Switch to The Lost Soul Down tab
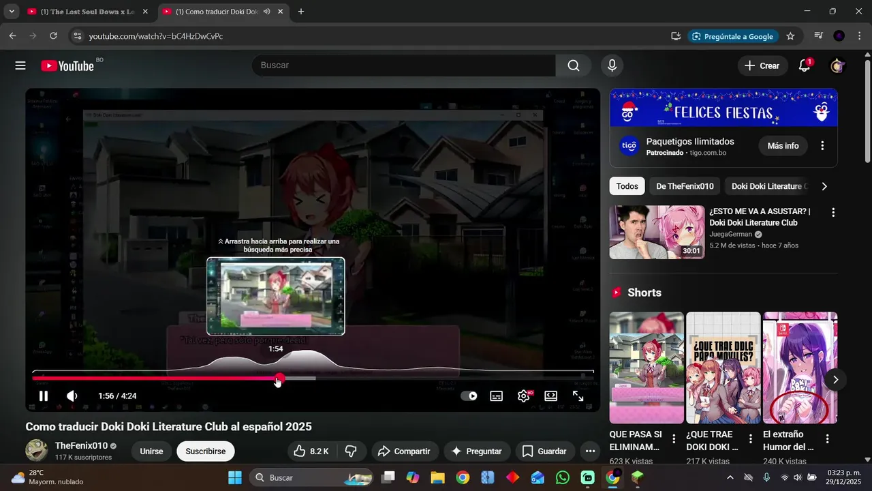Viewport: 872px width, 491px height. (x=87, y=12)
